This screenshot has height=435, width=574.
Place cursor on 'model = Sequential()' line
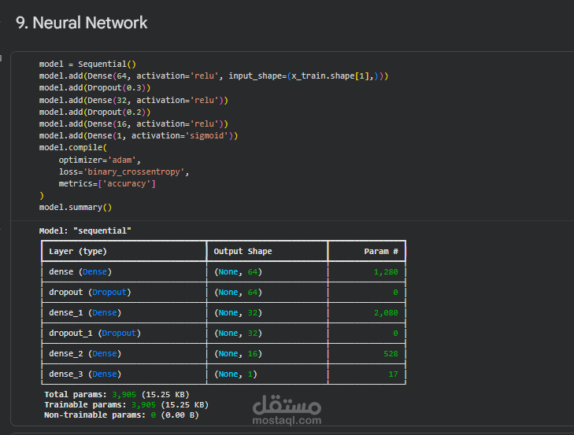tap(87, 64)
